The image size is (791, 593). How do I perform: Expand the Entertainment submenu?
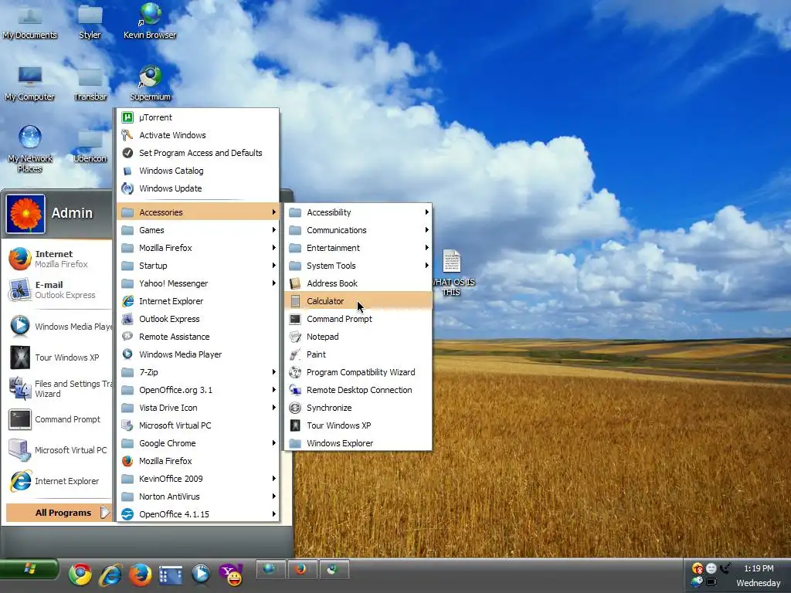[358, 248]
